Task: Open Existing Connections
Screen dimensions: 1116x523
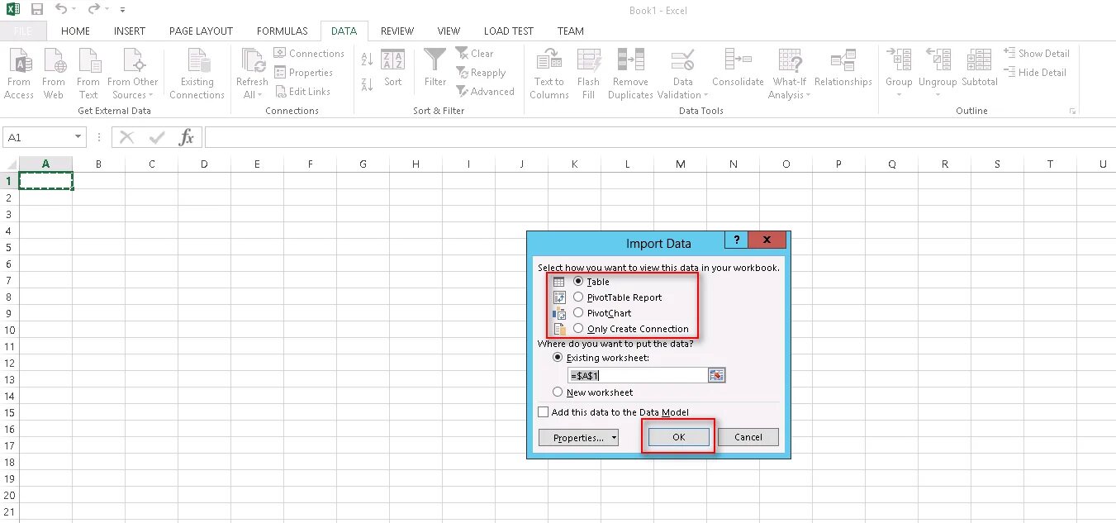Action: [197, 73]
